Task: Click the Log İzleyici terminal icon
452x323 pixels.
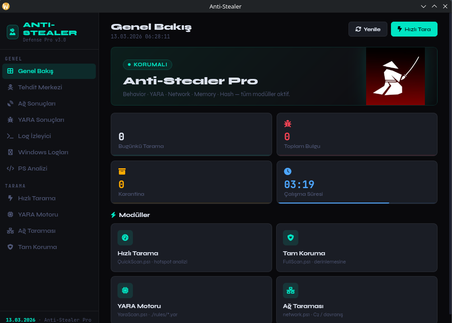Action: (x=10, y=136)
